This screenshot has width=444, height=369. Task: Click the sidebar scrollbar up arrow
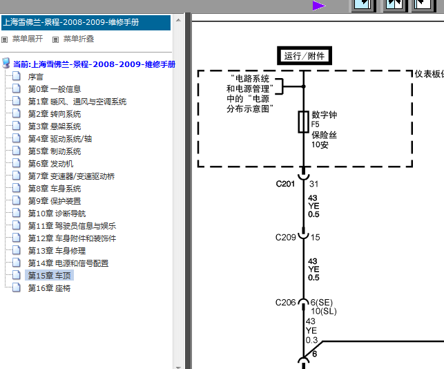click(178, 20)
